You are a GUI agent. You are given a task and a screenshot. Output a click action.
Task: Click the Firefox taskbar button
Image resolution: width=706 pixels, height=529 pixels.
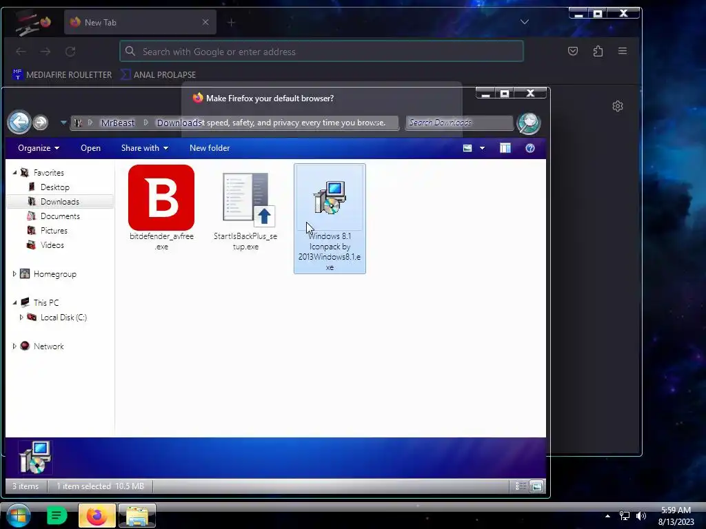pos(97,515)
